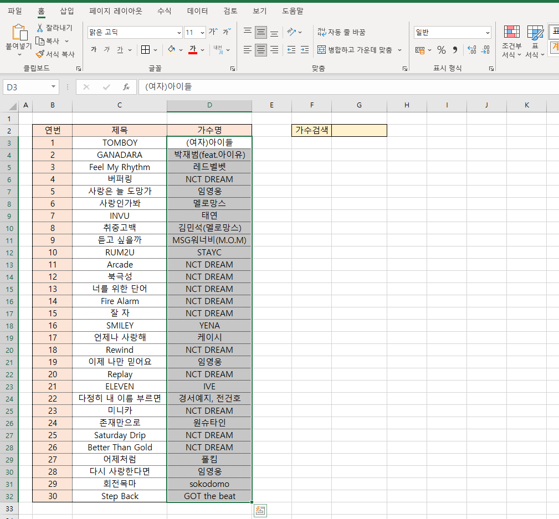
Task: Apply the red font color button
Action: (x=193, y=49)
